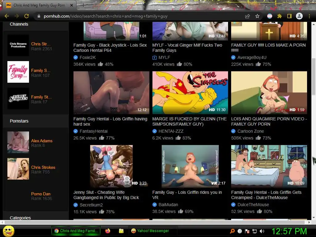Click the '384K views' text
The width and height of the screenshot is (316, 237).
pos(85,64)
